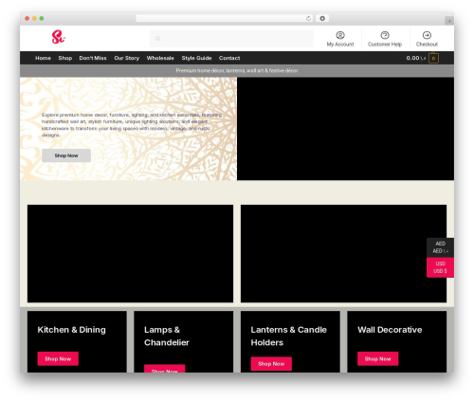Open Kitchen & Dining category heading
Viewport: 474px width, 401px height.
(x=71, y=330)
